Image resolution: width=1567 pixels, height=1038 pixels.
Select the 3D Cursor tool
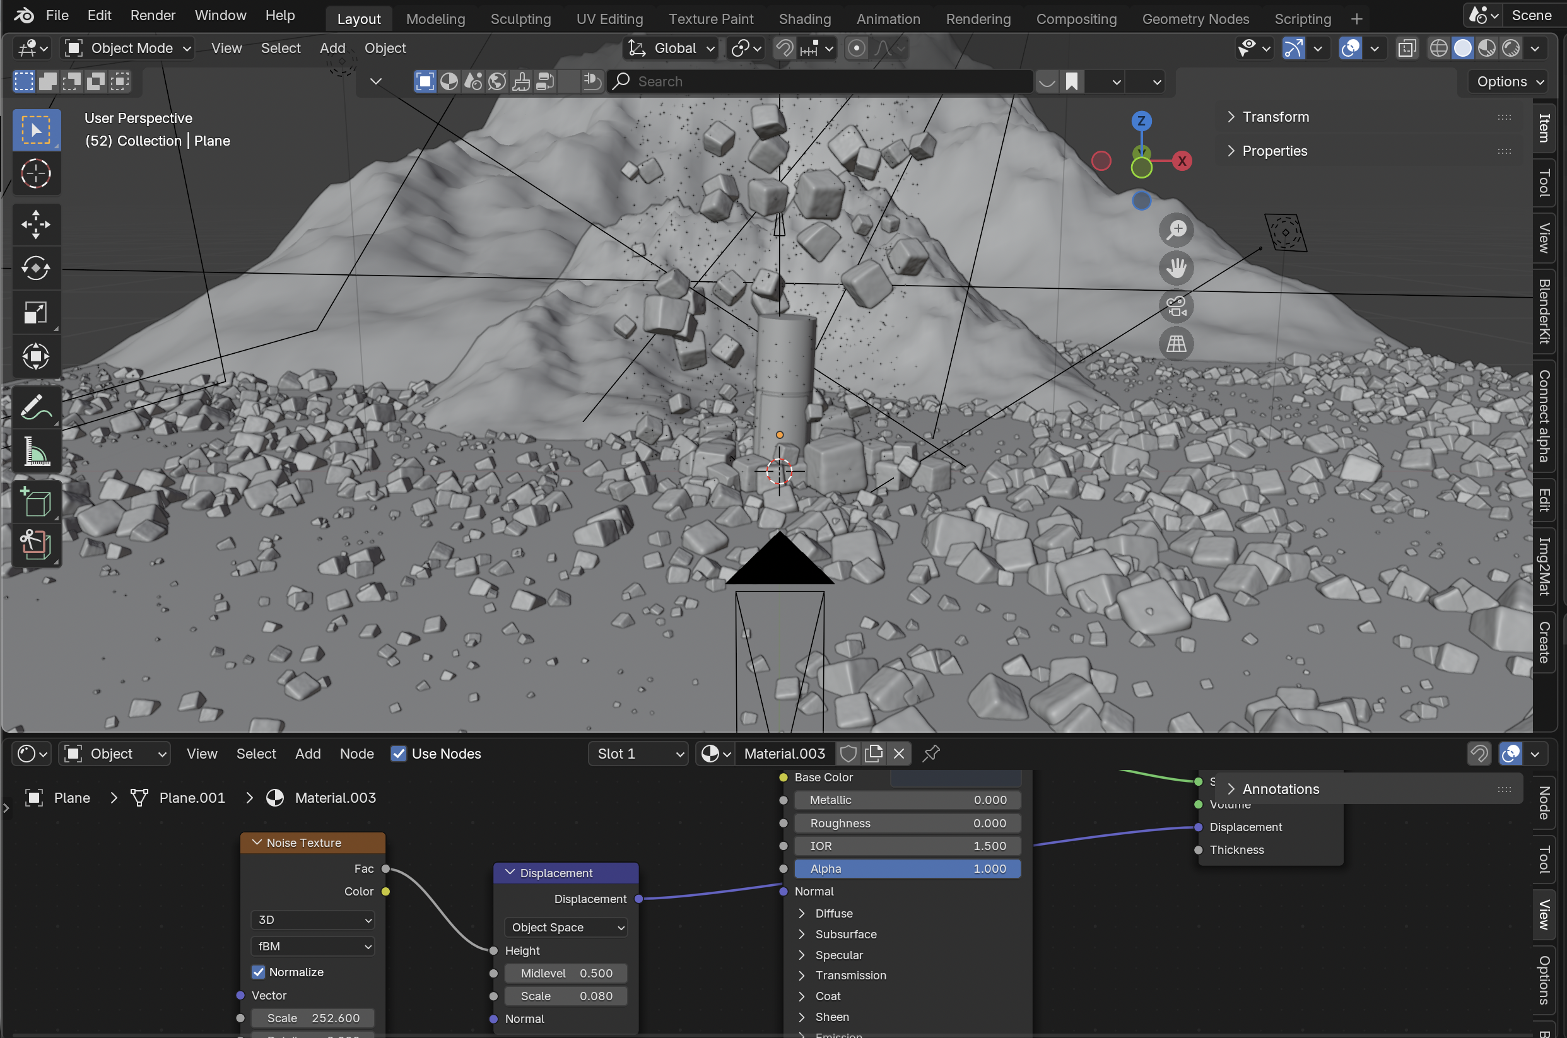tap(36, 174)
